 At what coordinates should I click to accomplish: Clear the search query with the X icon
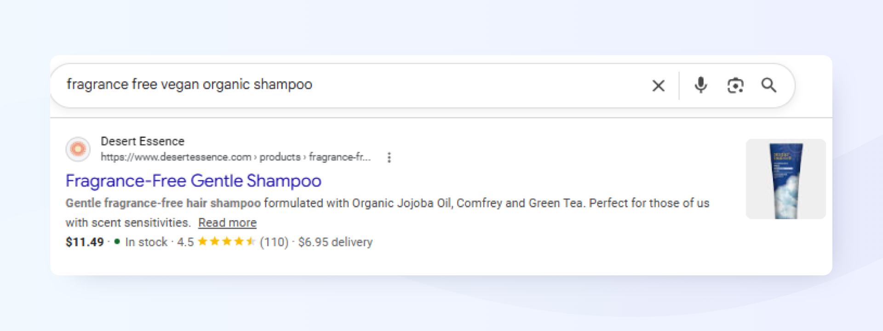pyautogui.click(x=658, y=86)
